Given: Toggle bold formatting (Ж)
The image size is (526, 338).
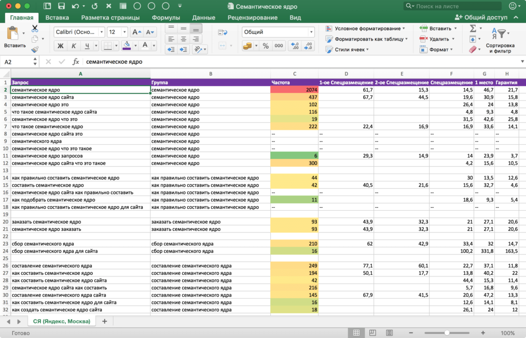Looking at the screenshot, I should (x=61, y=46).
